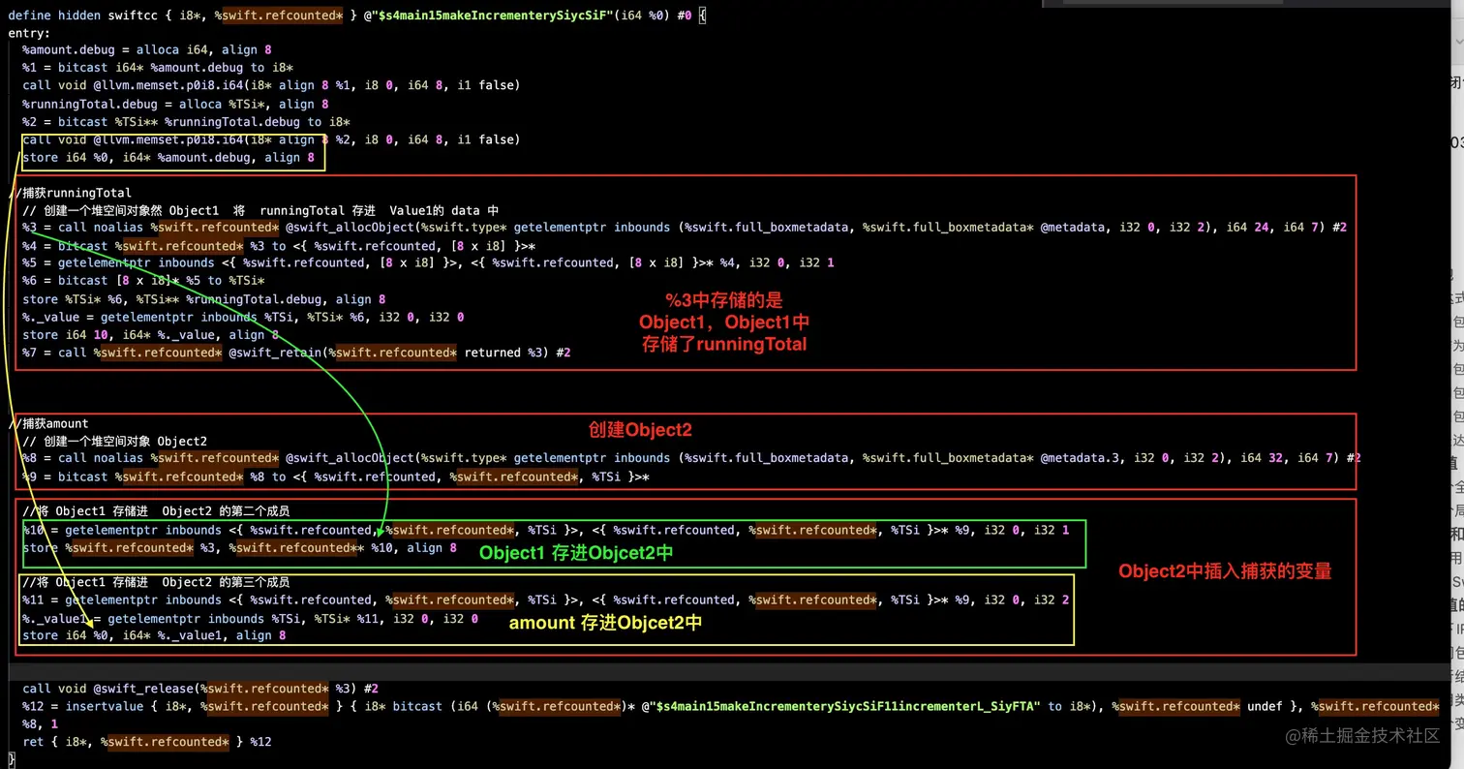Click 'store %TSi* %6, %TSi** %runningTotal.debug' line
The width and height of the screenshot is (1464, 769).
pos(203,299)
